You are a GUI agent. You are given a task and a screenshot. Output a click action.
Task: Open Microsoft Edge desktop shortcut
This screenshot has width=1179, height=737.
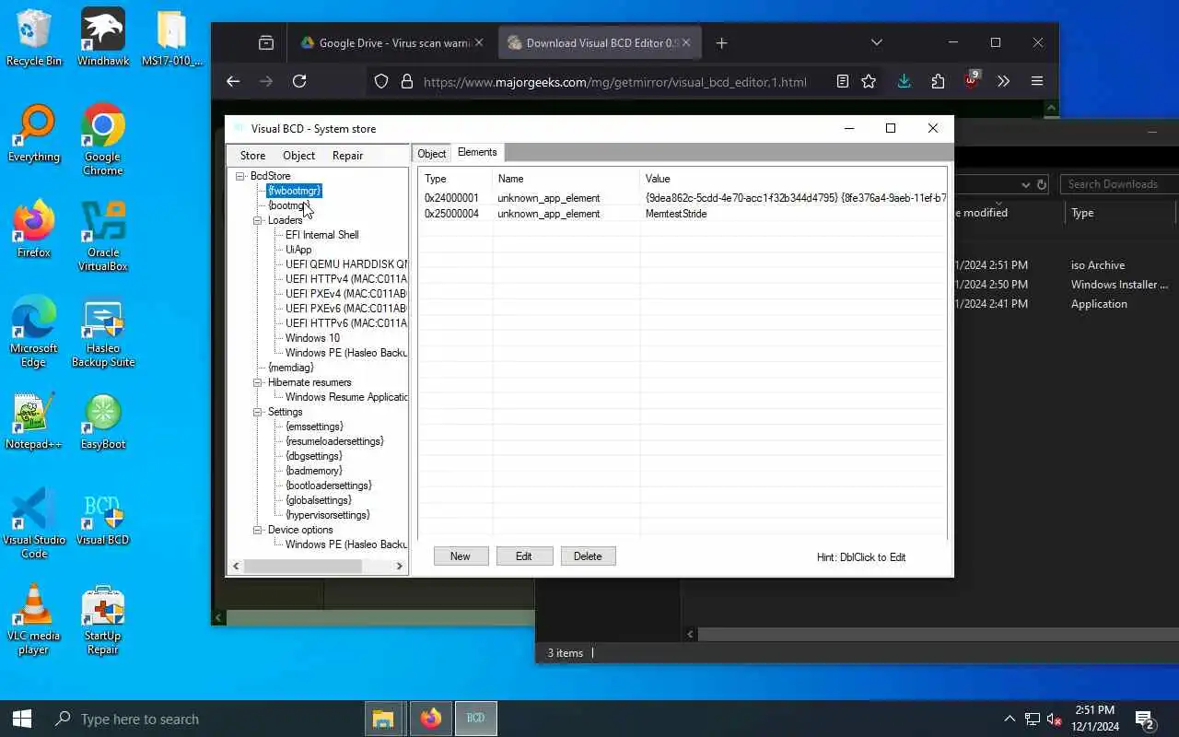pos(34,332)
